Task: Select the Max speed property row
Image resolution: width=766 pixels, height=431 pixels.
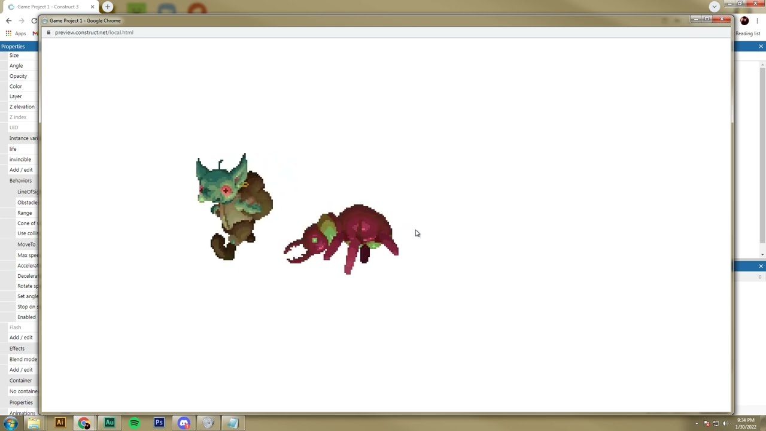Action: pyautogui.click(x=28, y=255)
